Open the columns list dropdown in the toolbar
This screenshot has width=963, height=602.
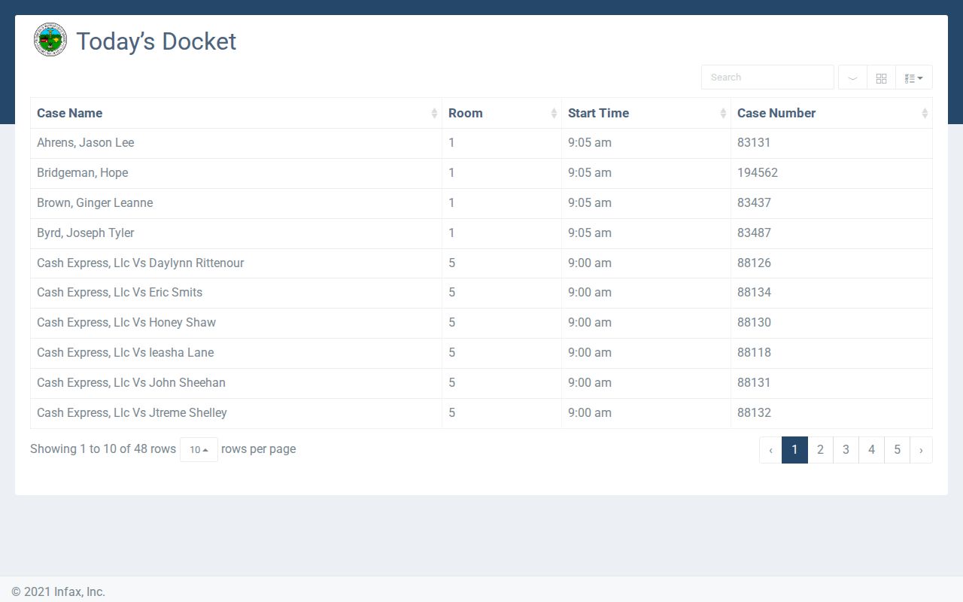pyautogui.click(x=914, y=78)
